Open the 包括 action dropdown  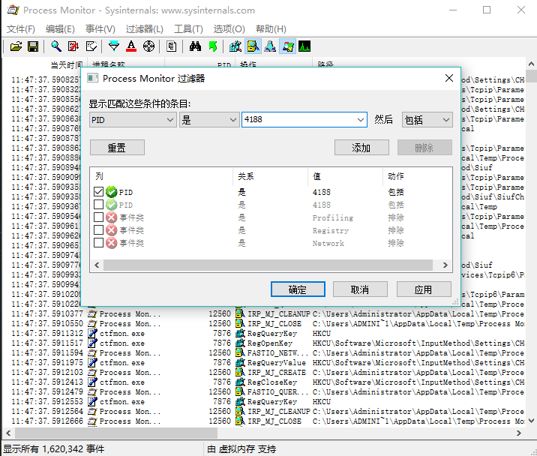pos(427,120)
